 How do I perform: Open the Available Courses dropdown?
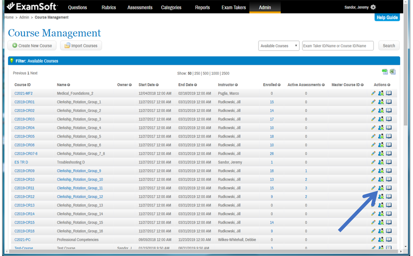click(x=279, y=46)
